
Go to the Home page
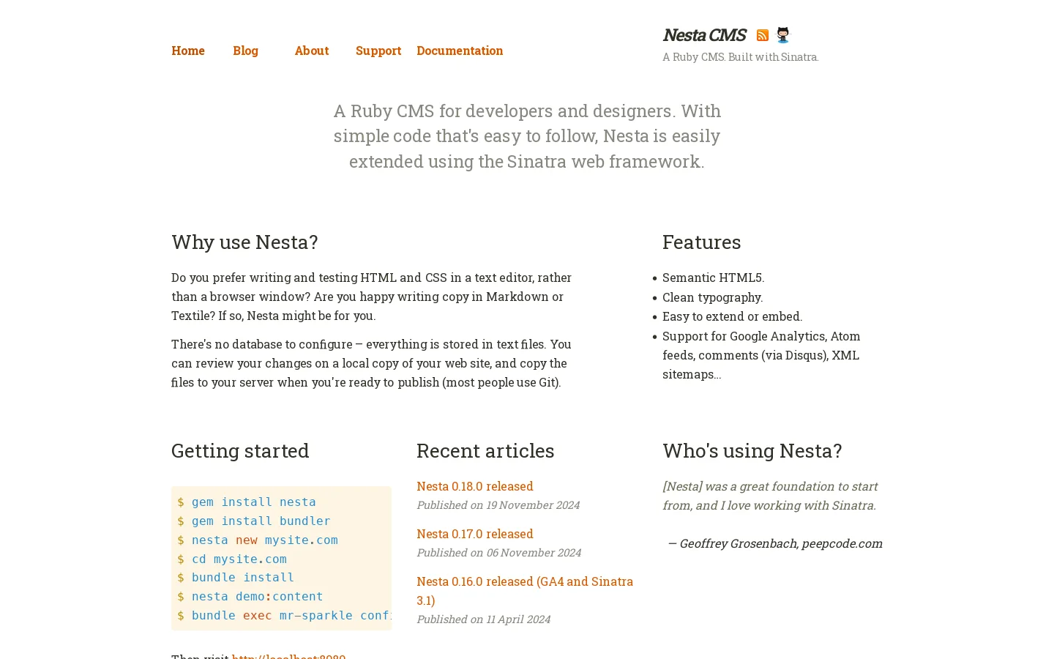pyautogui.click(x=188, y=51)
